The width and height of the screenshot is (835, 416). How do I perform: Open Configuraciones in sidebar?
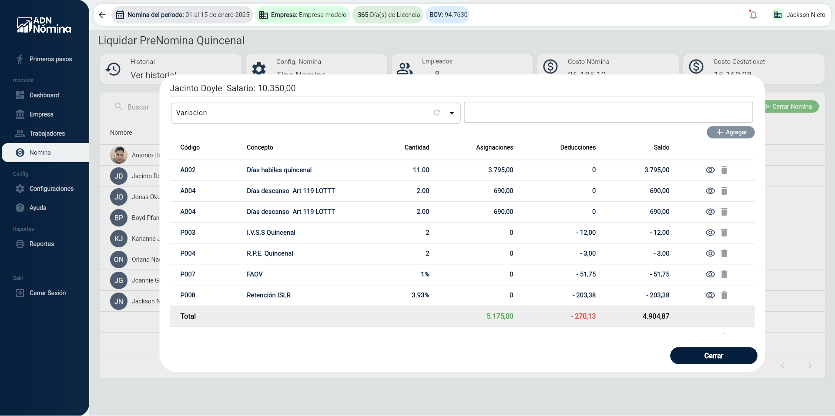point(44,189)
